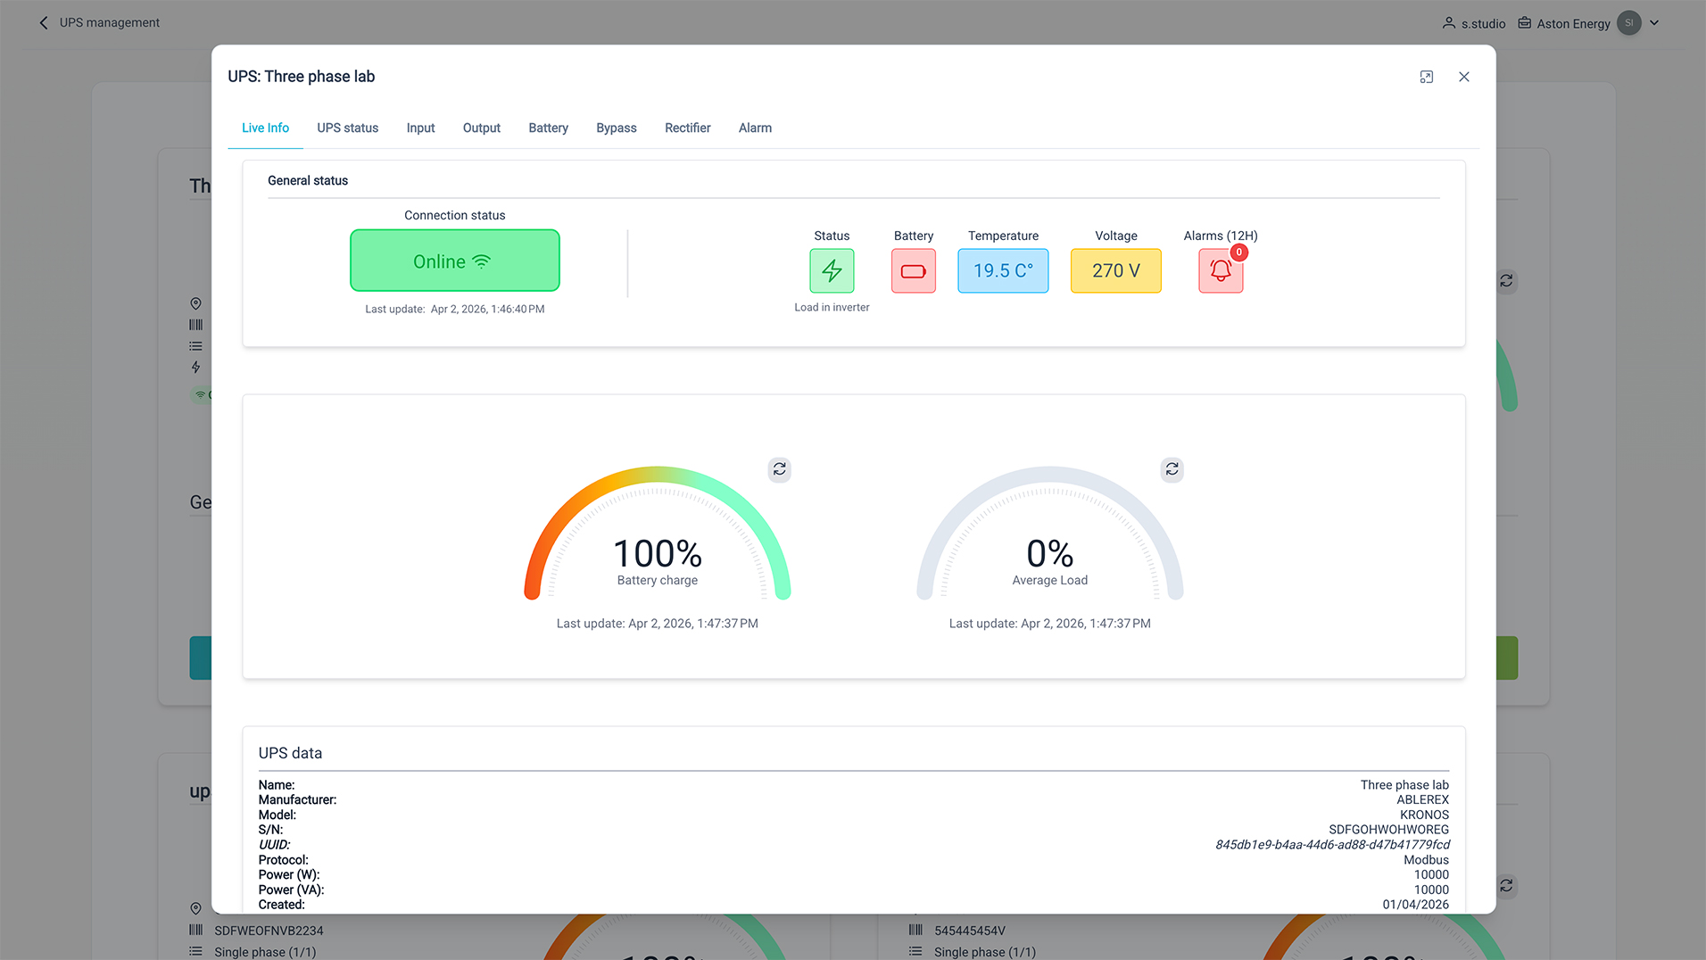Click the red Battery status icon
The image size is (1706, 960).
click(x=913, y=270)
